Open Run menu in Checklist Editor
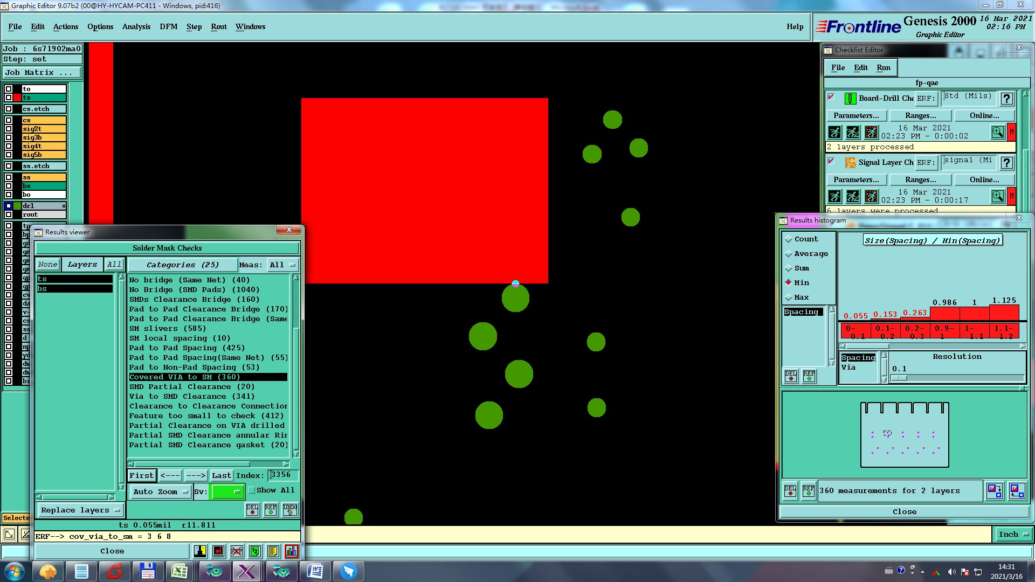The image size is (1035, 582). coord(884,67)
